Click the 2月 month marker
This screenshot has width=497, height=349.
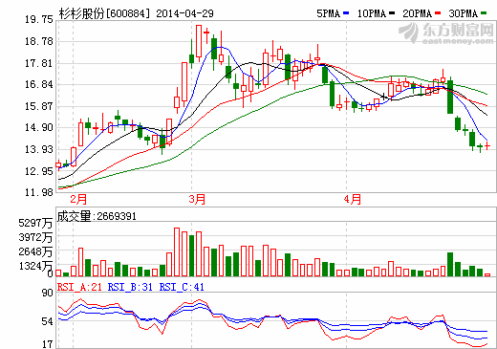tap(78, 200)
